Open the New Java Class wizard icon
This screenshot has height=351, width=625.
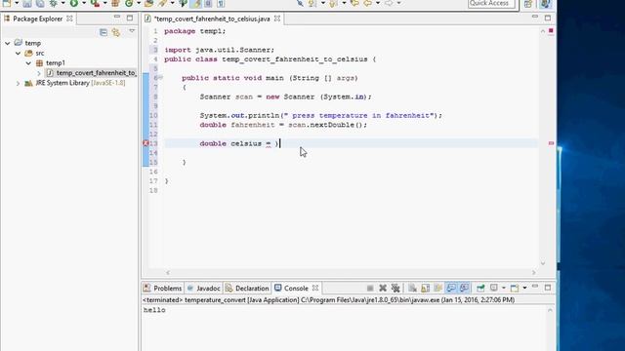point(129,3)
